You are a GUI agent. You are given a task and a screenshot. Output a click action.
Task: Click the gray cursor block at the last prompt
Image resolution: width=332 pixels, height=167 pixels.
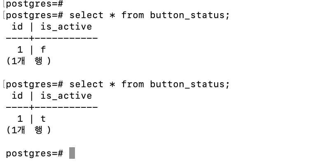coord(72,153)
